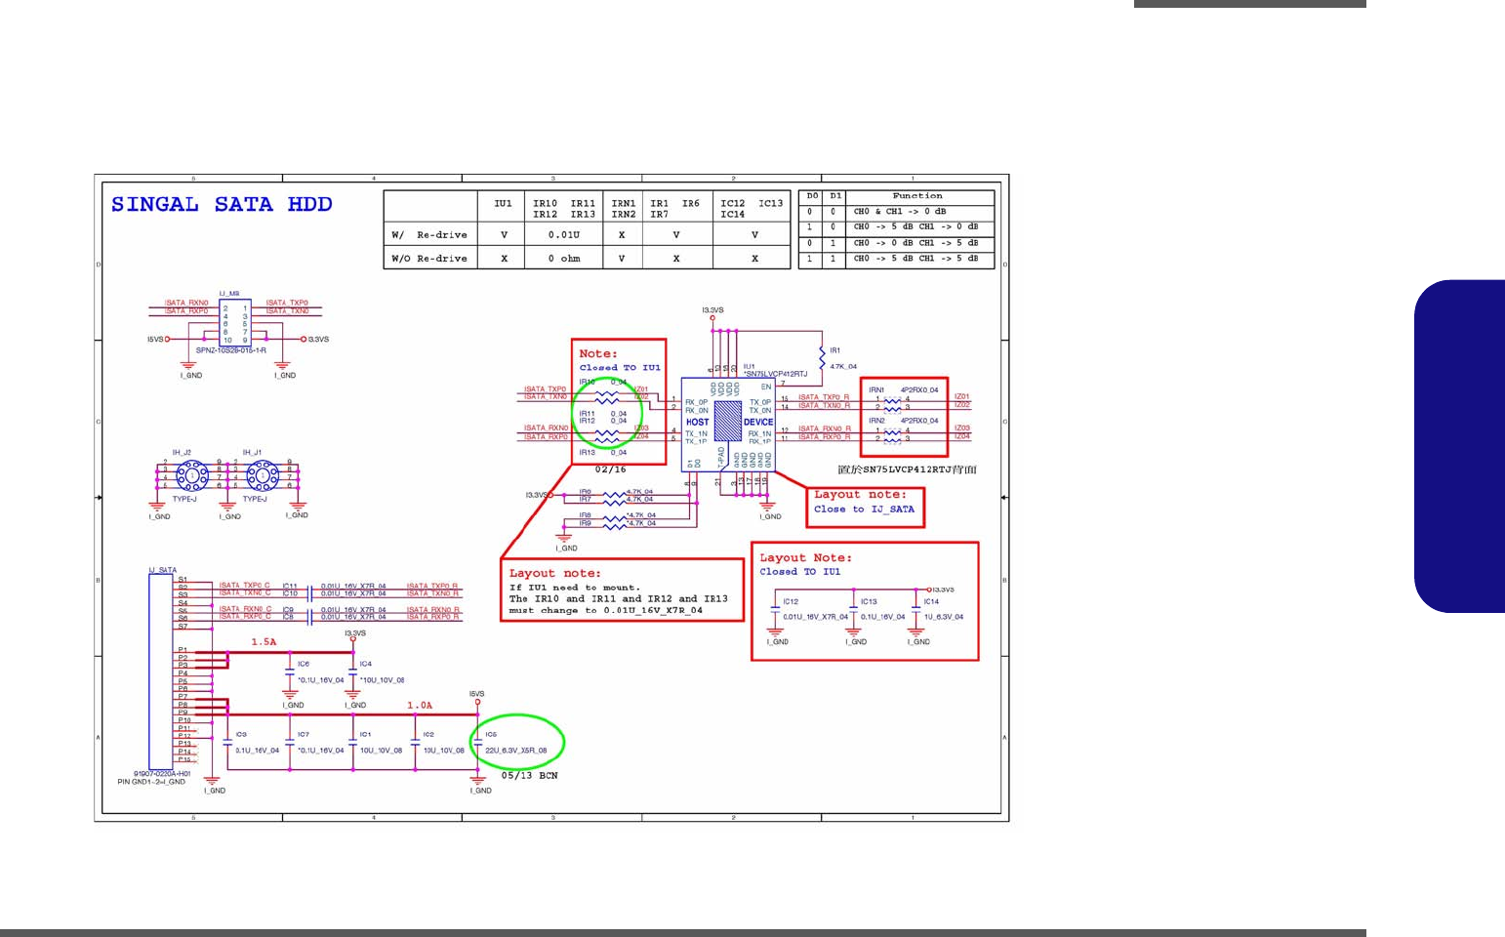Click the "IH_J1" reference label
Viewport: 1505px width, 937px height.
point(252,453)
